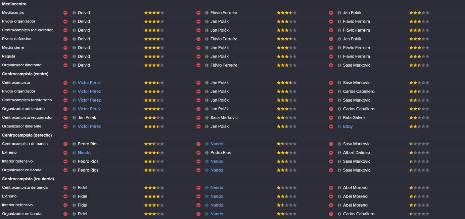Click Abel Moreno in Extremo izquierda row
The image size is (465, 219).
tap(355, 196)
